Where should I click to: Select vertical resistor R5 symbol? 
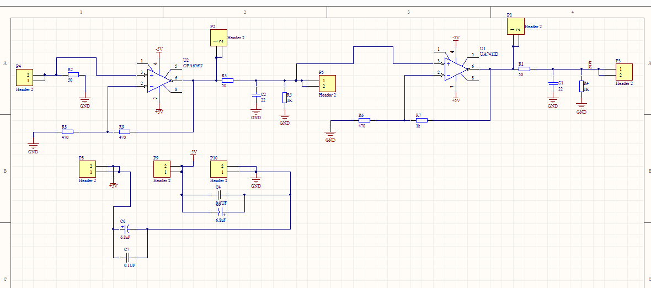pos(284,98)
